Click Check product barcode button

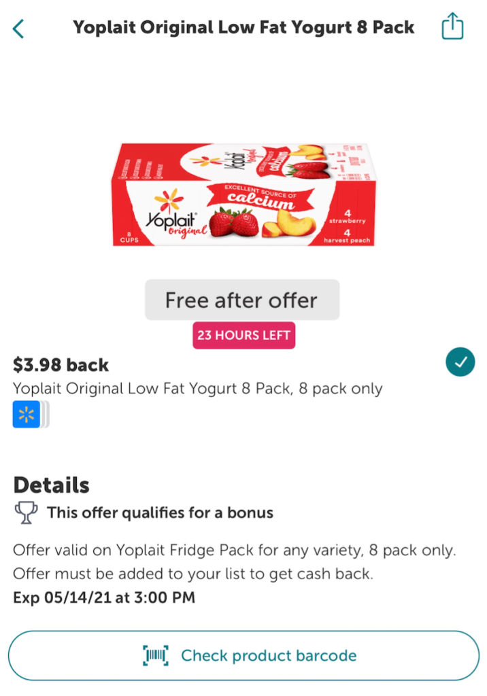click(244, 656)
